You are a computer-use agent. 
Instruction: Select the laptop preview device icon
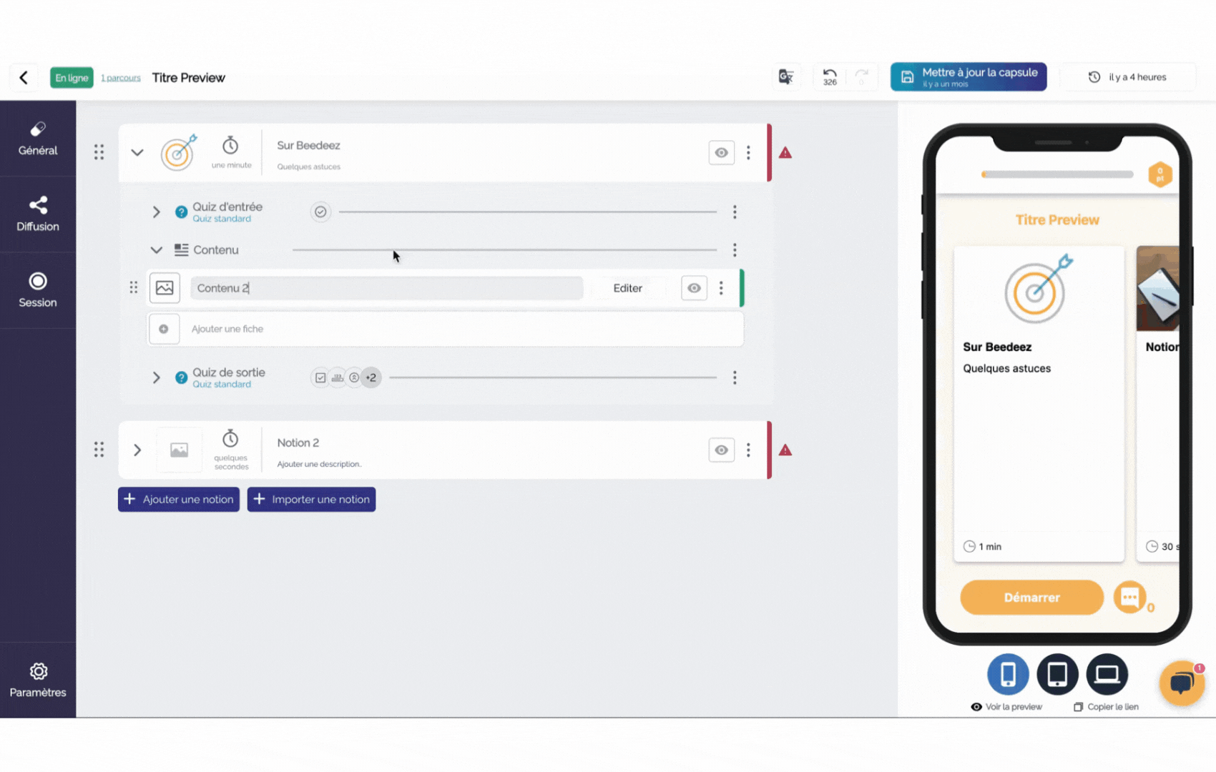pyautogui.click(x=1107, y=674)
